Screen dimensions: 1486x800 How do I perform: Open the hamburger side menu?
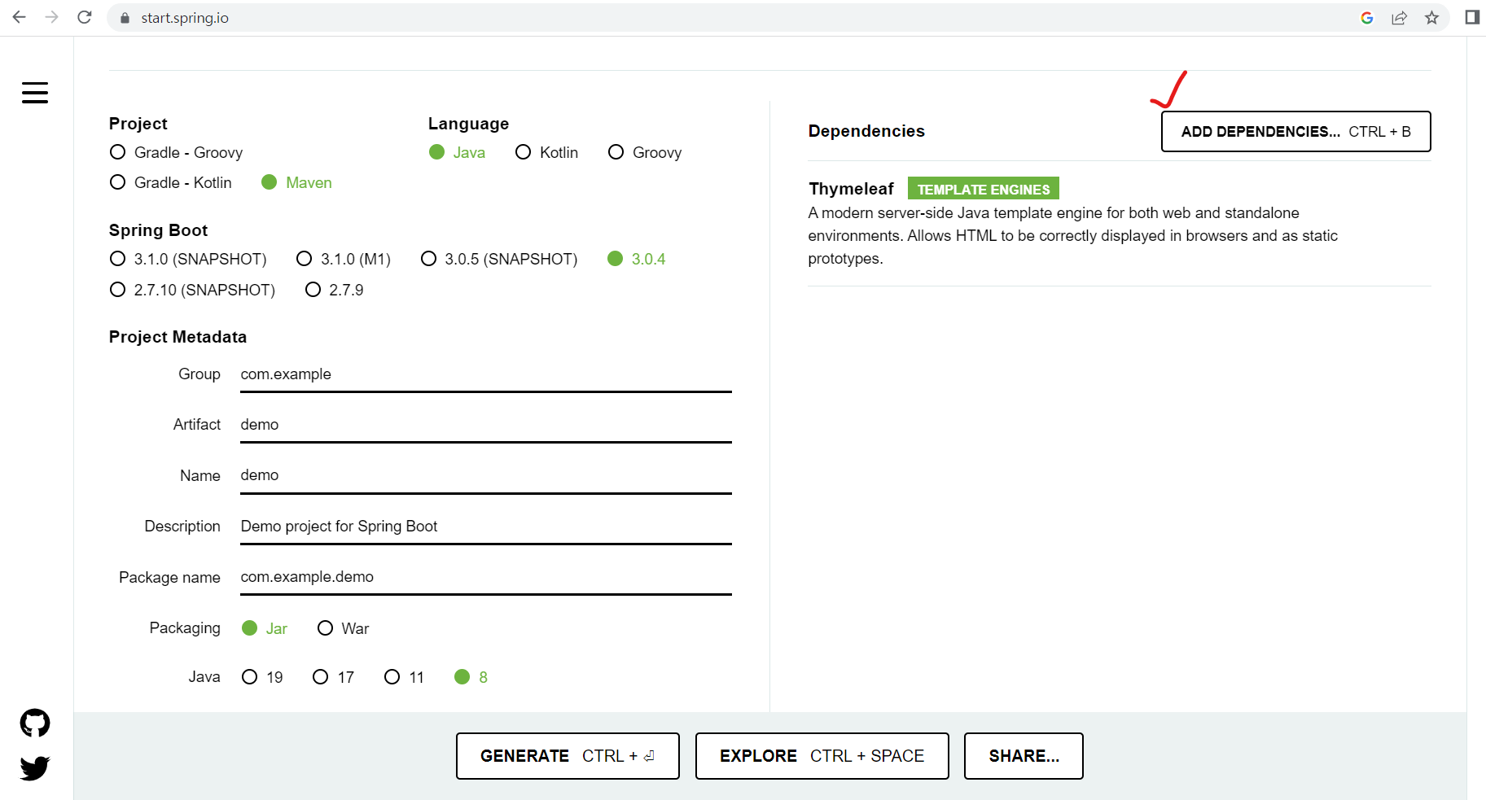click(35, 93)
